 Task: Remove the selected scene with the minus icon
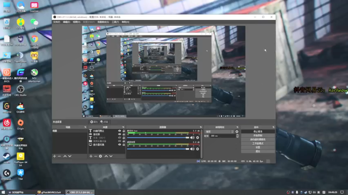click(x=59, y=156)
